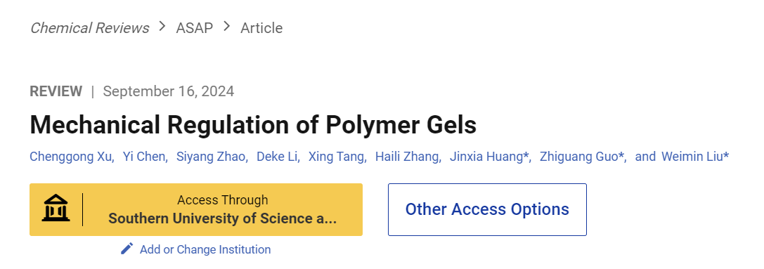Open corresponding author Weimin Liu
The height and width of the screenshot is (269, 764).
tap(695, 157)
